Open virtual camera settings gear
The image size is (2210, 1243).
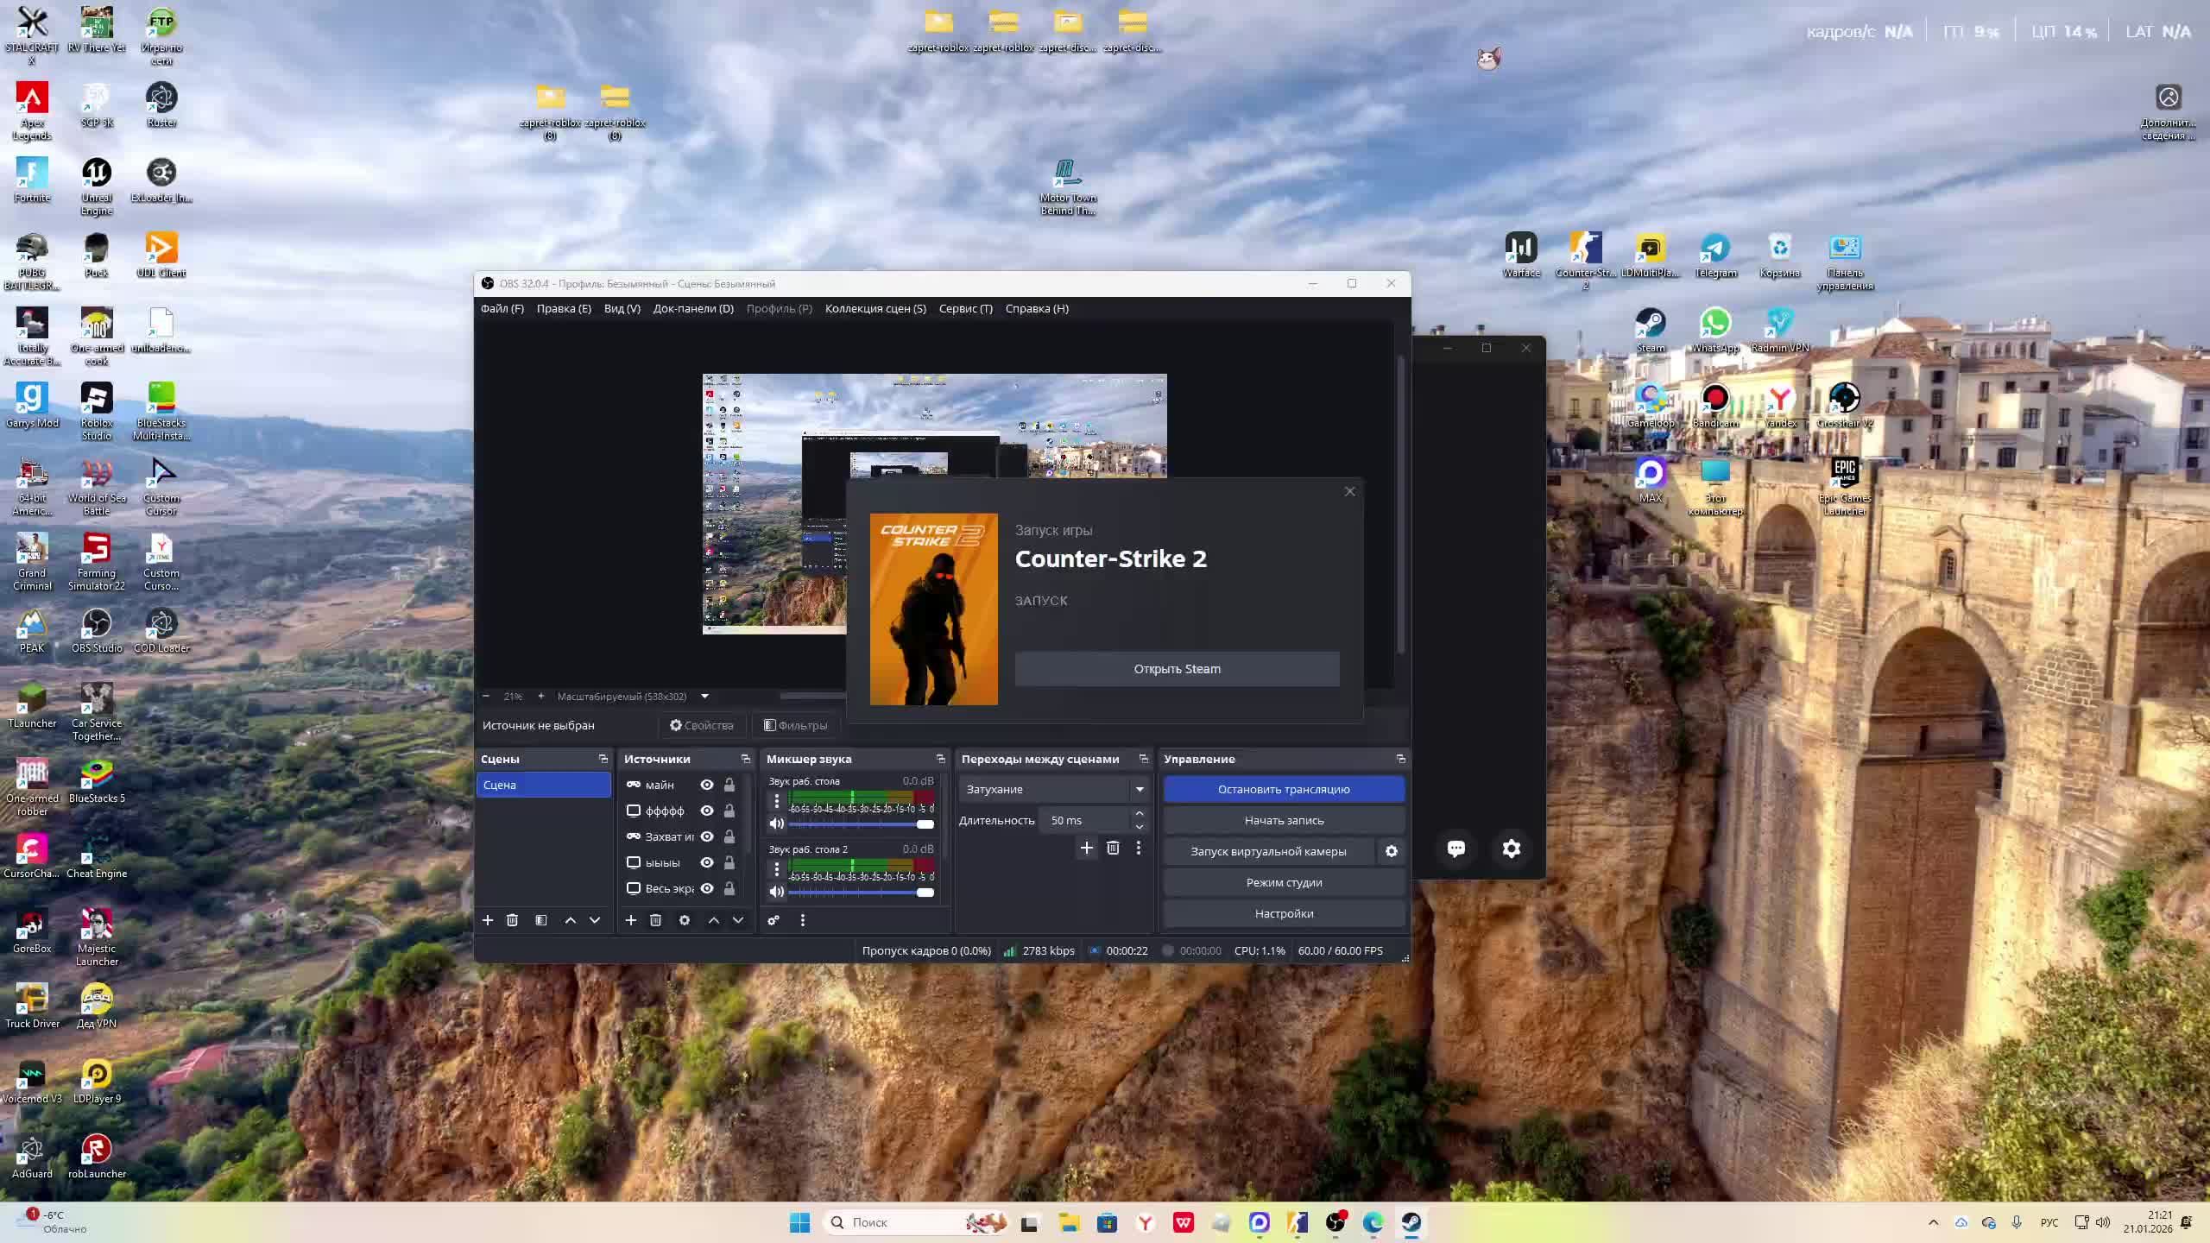tap(1392, 851)
